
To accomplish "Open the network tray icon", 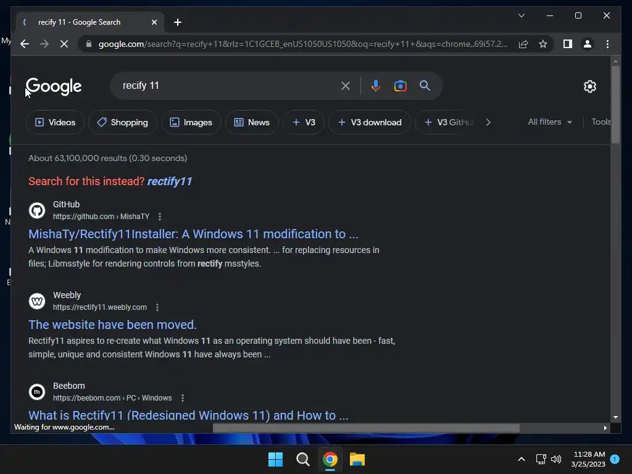I will click(541, 459).
